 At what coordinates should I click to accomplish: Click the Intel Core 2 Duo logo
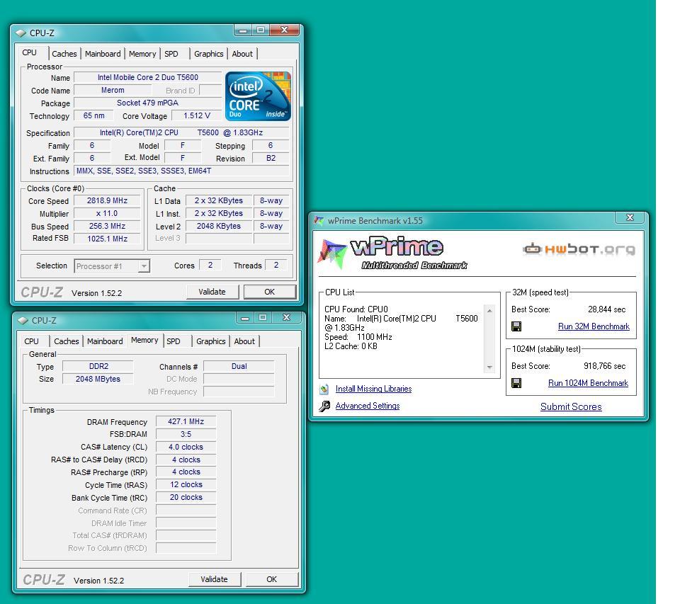pos(258,96)
